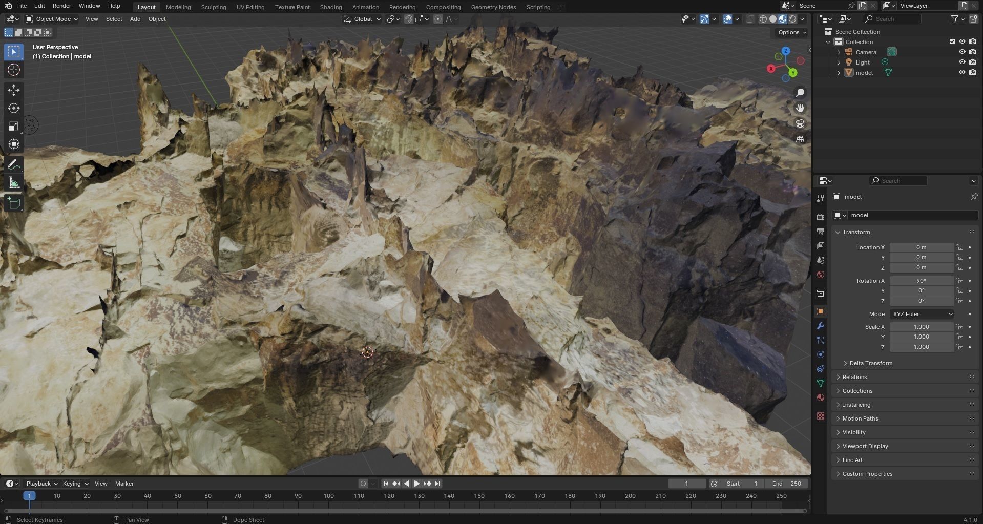
Task: Activate the Move tool
Action: (14, 90)
